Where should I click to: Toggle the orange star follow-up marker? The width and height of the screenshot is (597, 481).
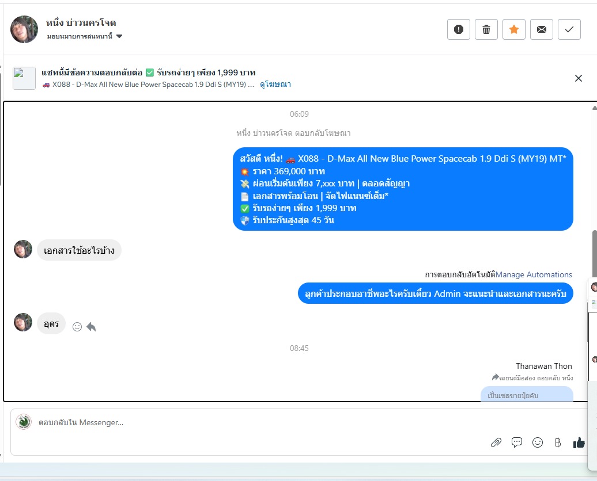(514, 29)
